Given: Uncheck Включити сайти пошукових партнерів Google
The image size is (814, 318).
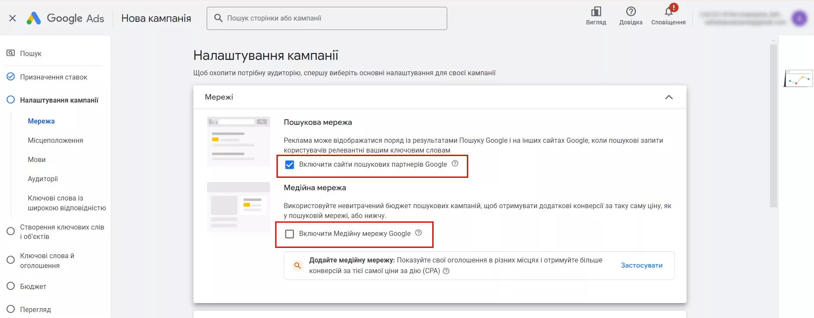Looking at the screenshot, I should point(290,165).
